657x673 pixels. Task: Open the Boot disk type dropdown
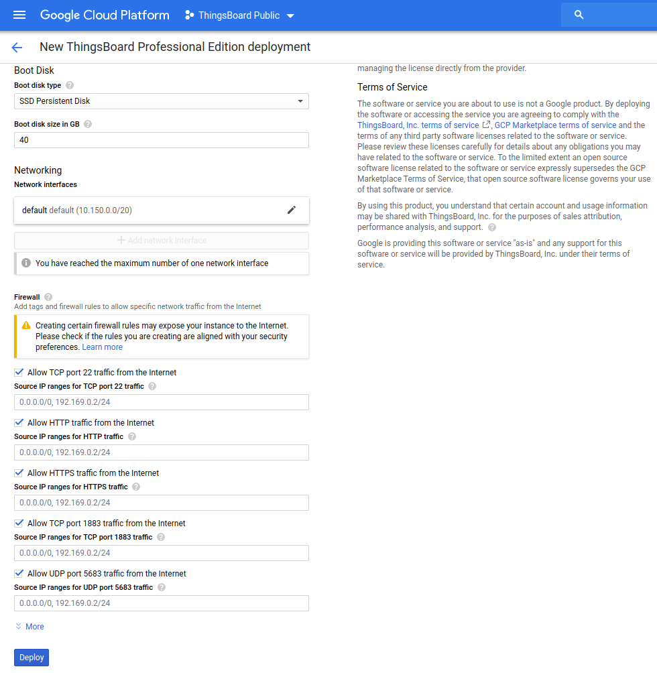click(x=162, y=101)
